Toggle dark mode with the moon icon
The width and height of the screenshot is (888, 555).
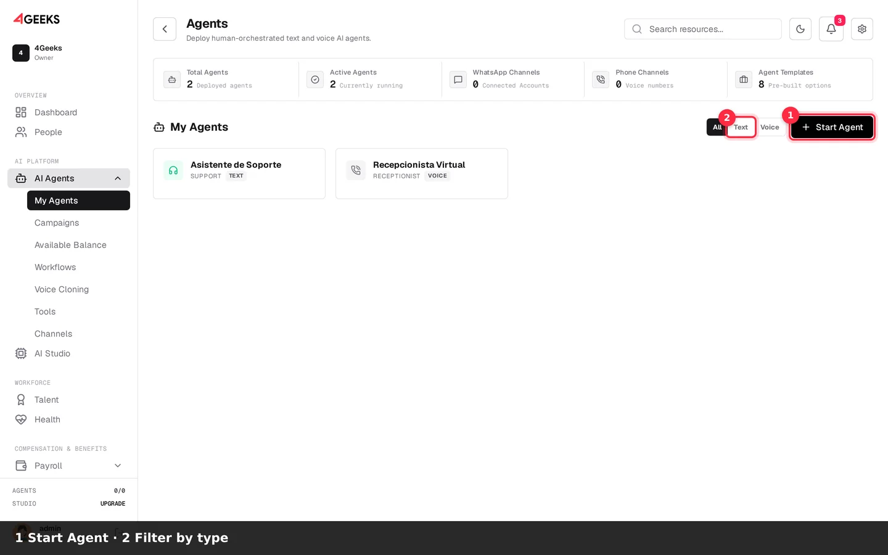click(x=800, y=29)
